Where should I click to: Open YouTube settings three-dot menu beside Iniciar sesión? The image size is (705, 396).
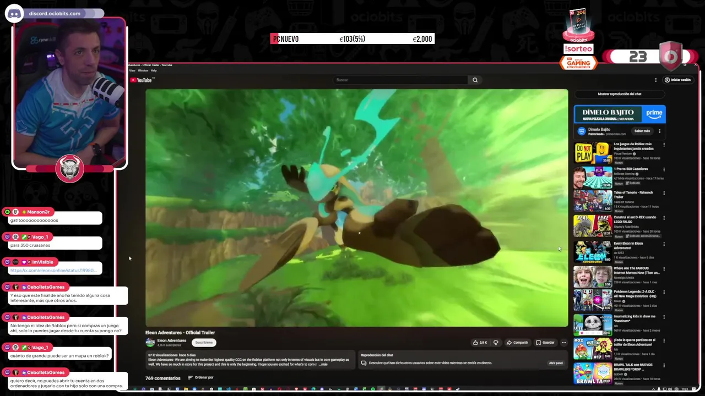pos(655,80)
